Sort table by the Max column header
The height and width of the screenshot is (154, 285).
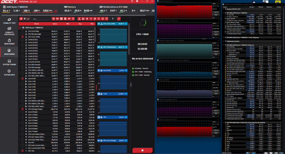(x=92, y=24)
